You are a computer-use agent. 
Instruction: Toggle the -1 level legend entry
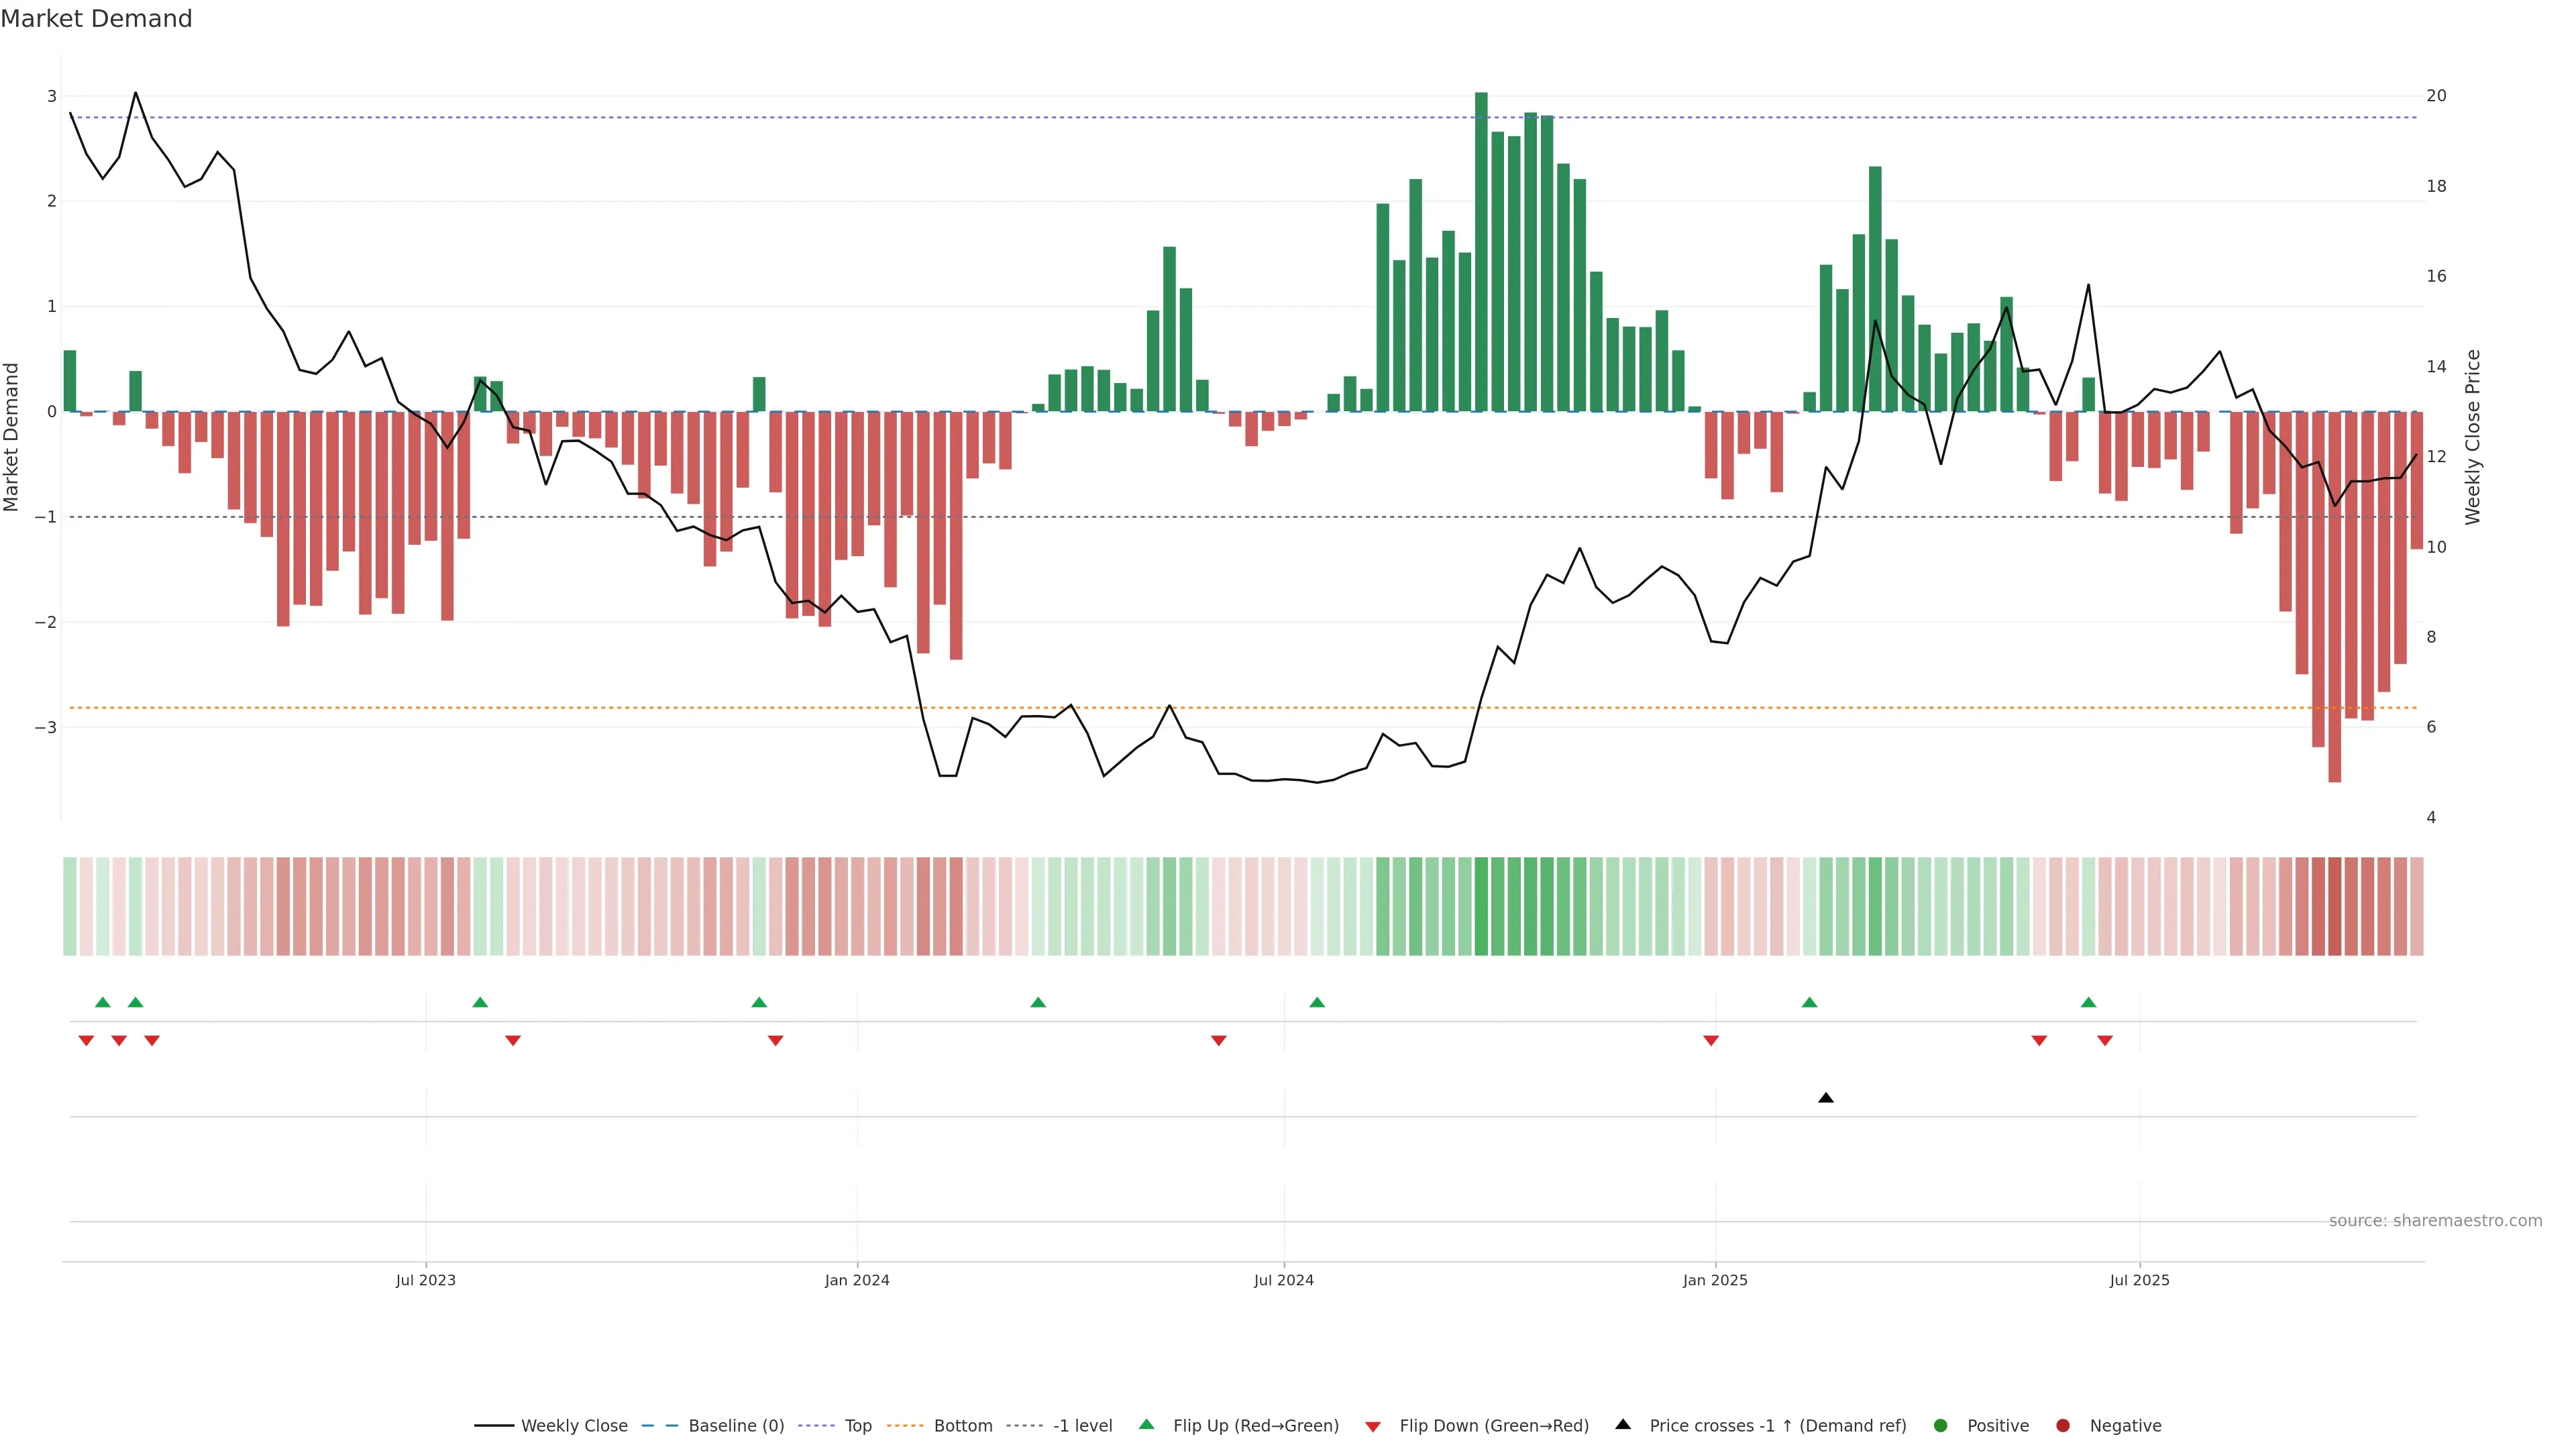coord(1082,1425)
